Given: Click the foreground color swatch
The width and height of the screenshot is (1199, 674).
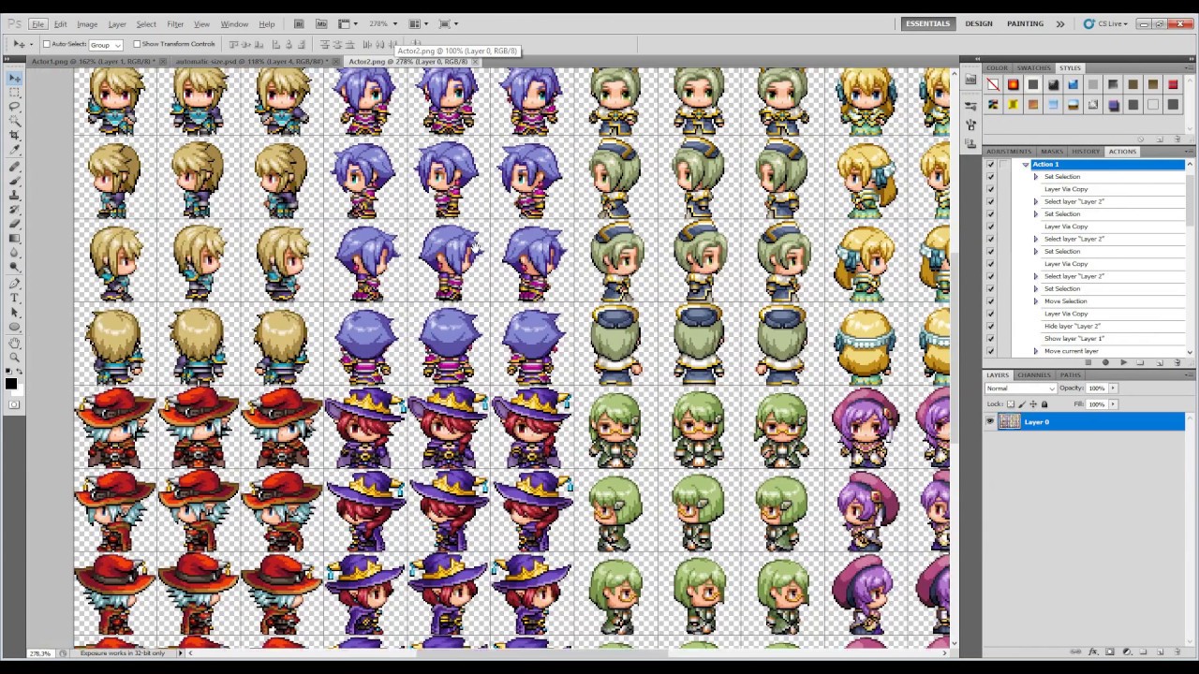Looking at the screenshot, I should pos(10,382).
